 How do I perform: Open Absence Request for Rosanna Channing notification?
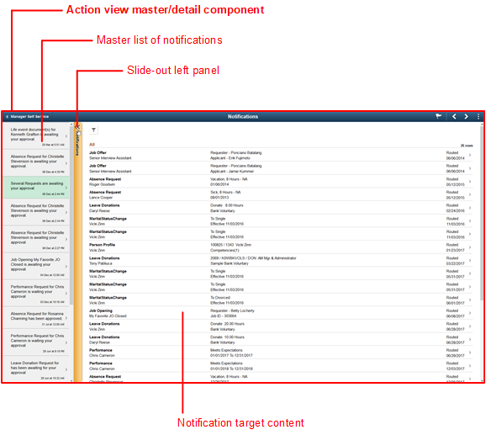point(36,318)
